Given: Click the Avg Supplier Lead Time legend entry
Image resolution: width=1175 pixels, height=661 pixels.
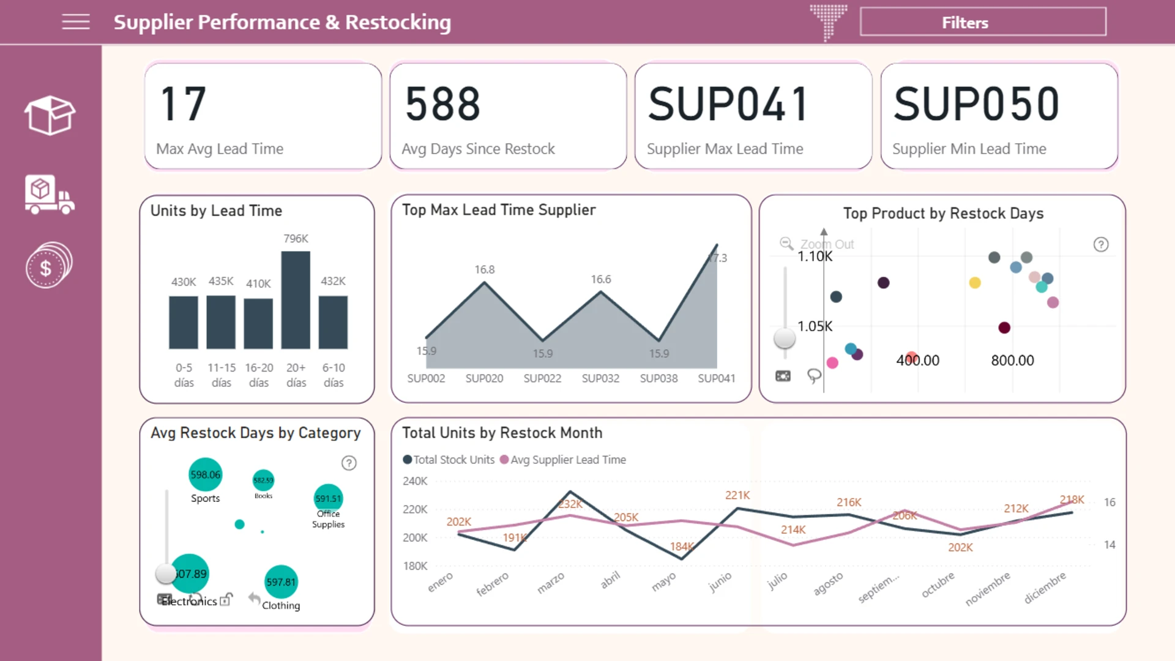Looking at the screenshot, I should (x=563, y=460).
